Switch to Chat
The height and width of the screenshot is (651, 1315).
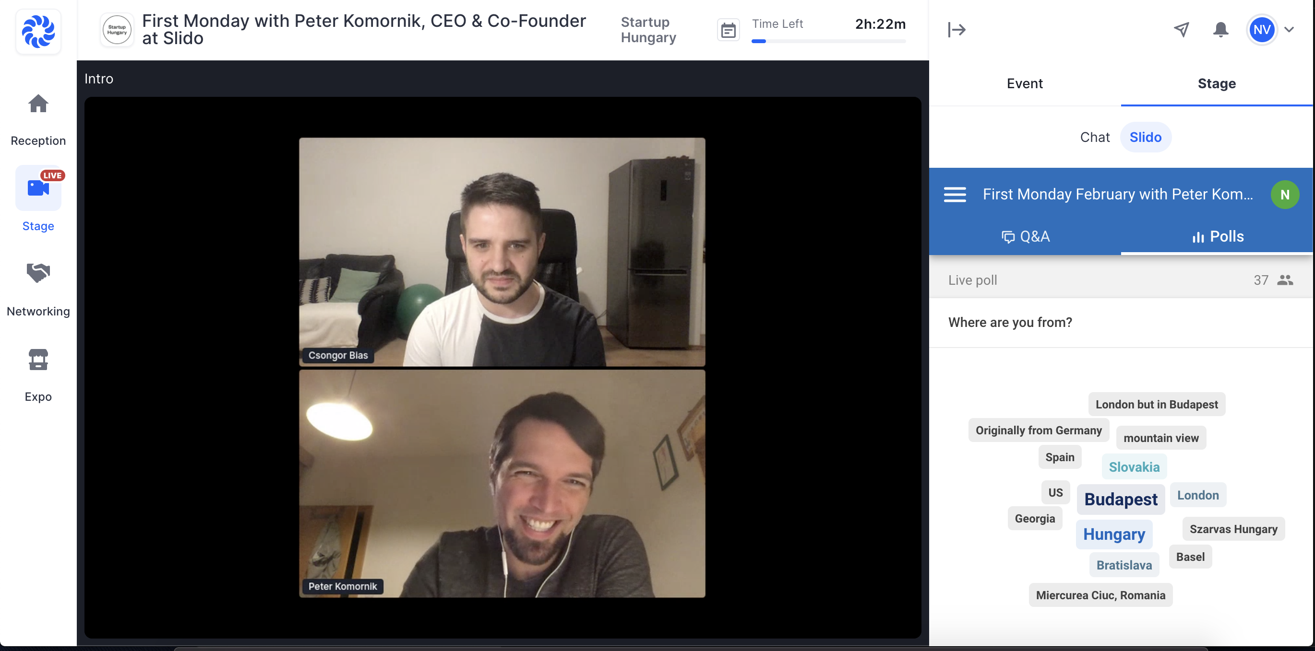pyautogui.click(x=1094, y=137)
